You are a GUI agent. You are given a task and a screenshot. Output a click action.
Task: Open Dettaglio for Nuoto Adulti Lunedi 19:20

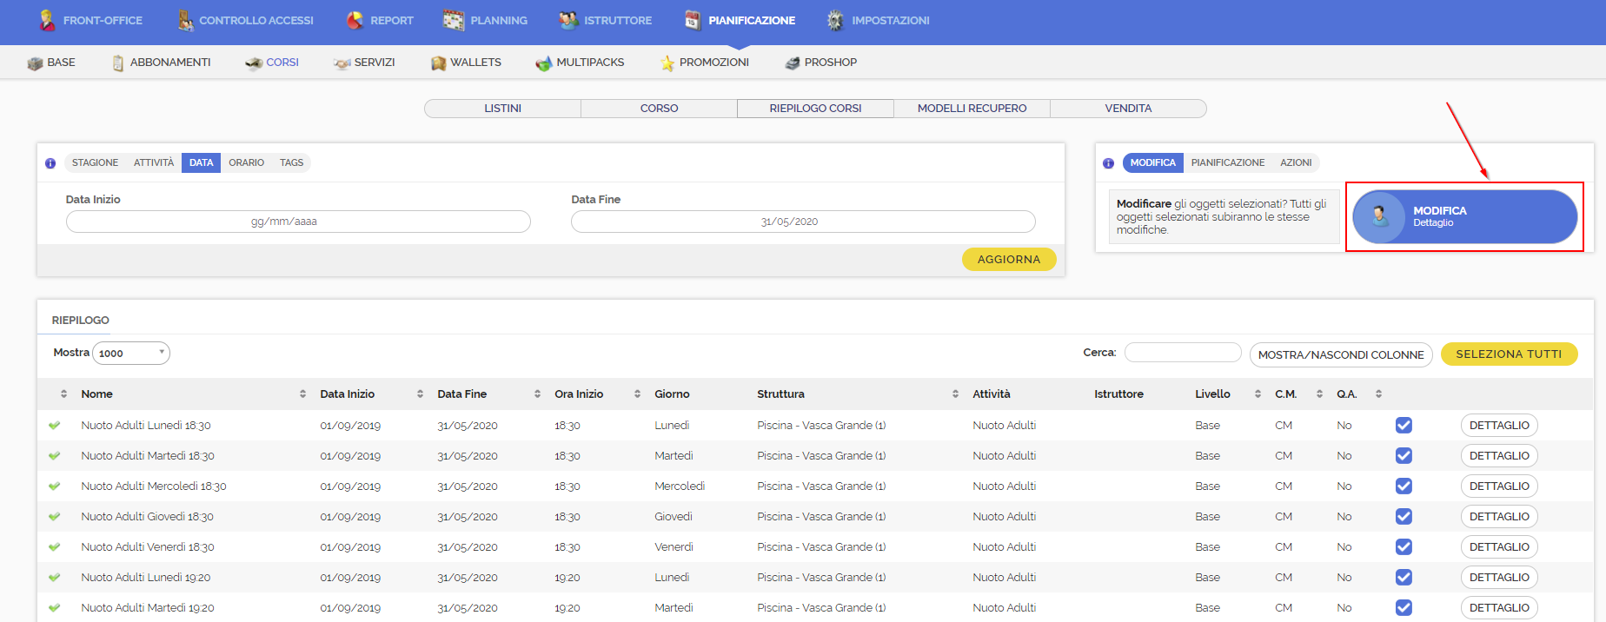(x=1499, y=578)
